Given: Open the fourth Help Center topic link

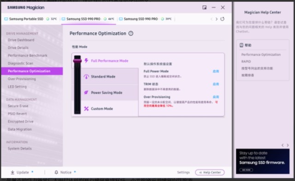Looking at the screenshot, I should point(248,75).
